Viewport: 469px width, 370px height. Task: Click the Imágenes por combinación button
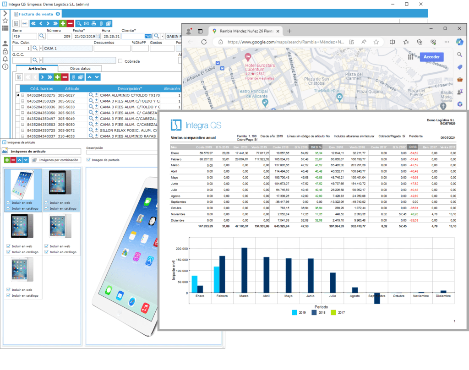tap(57, 160)
